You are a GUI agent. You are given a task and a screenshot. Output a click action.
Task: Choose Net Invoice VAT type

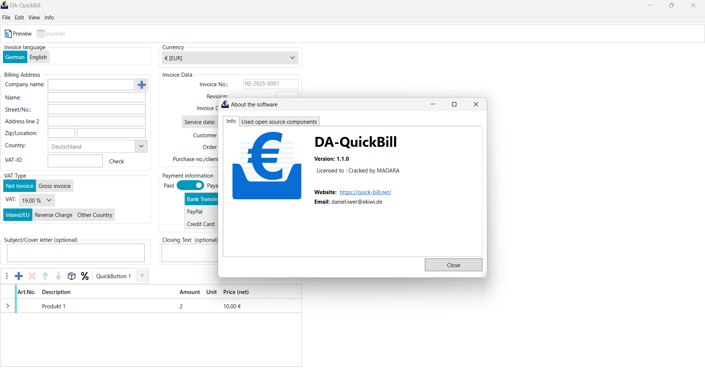click(19, 186)
